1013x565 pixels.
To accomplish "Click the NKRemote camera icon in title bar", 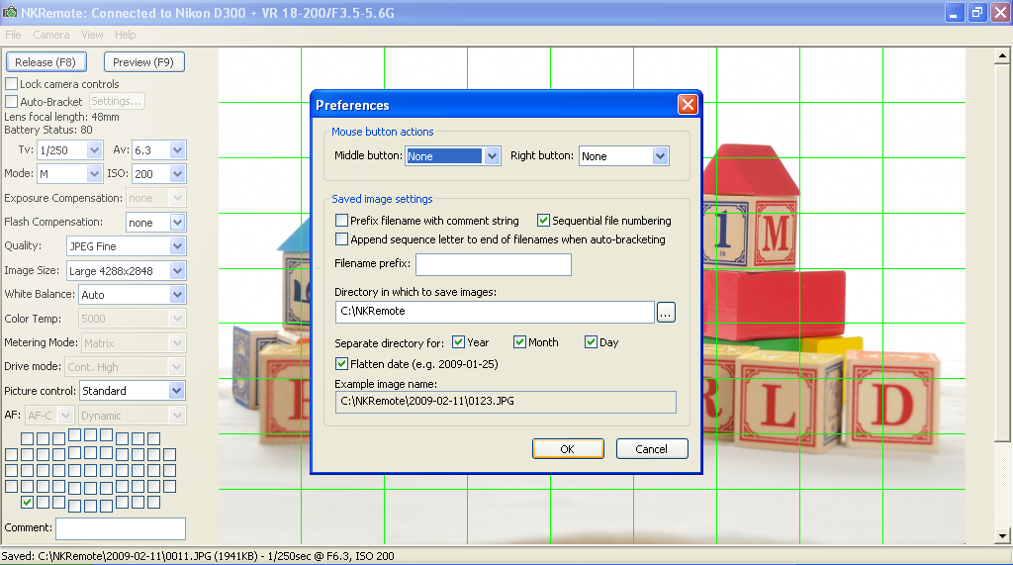I will [x=10, y=12].
